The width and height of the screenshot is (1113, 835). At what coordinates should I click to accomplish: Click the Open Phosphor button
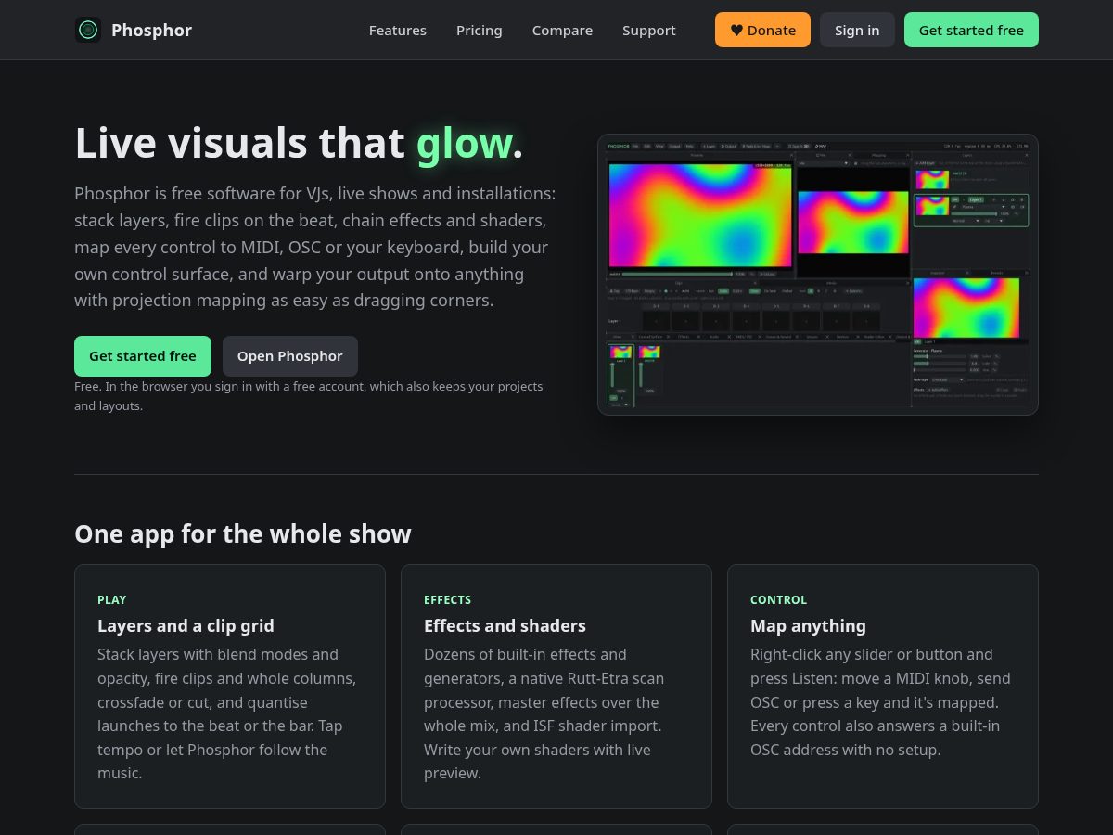click(x=290, y=356)
